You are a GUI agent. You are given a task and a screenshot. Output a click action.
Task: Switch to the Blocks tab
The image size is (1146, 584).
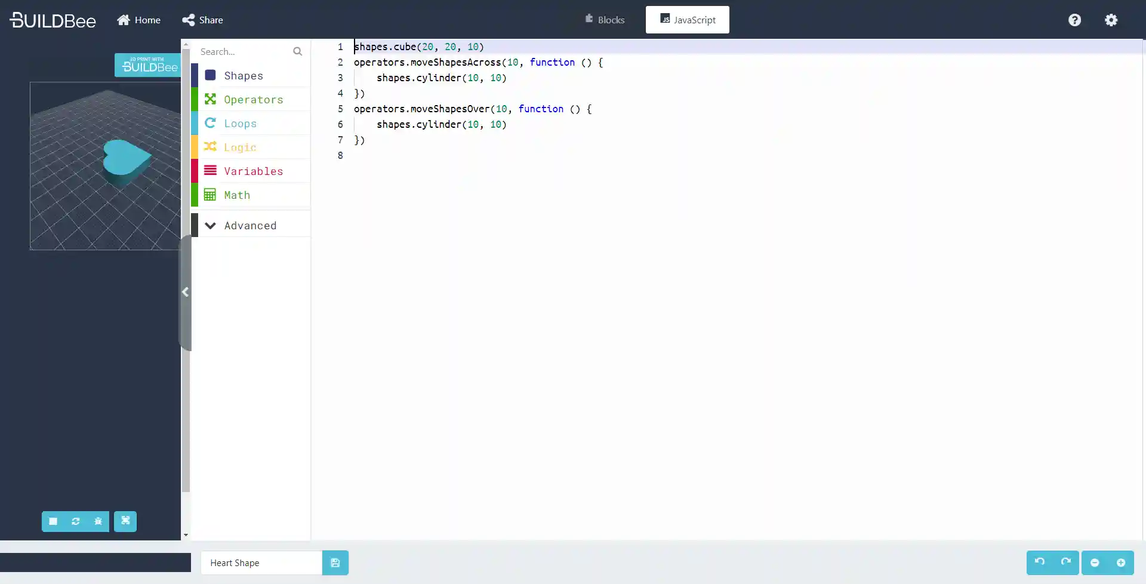(605, 20)
